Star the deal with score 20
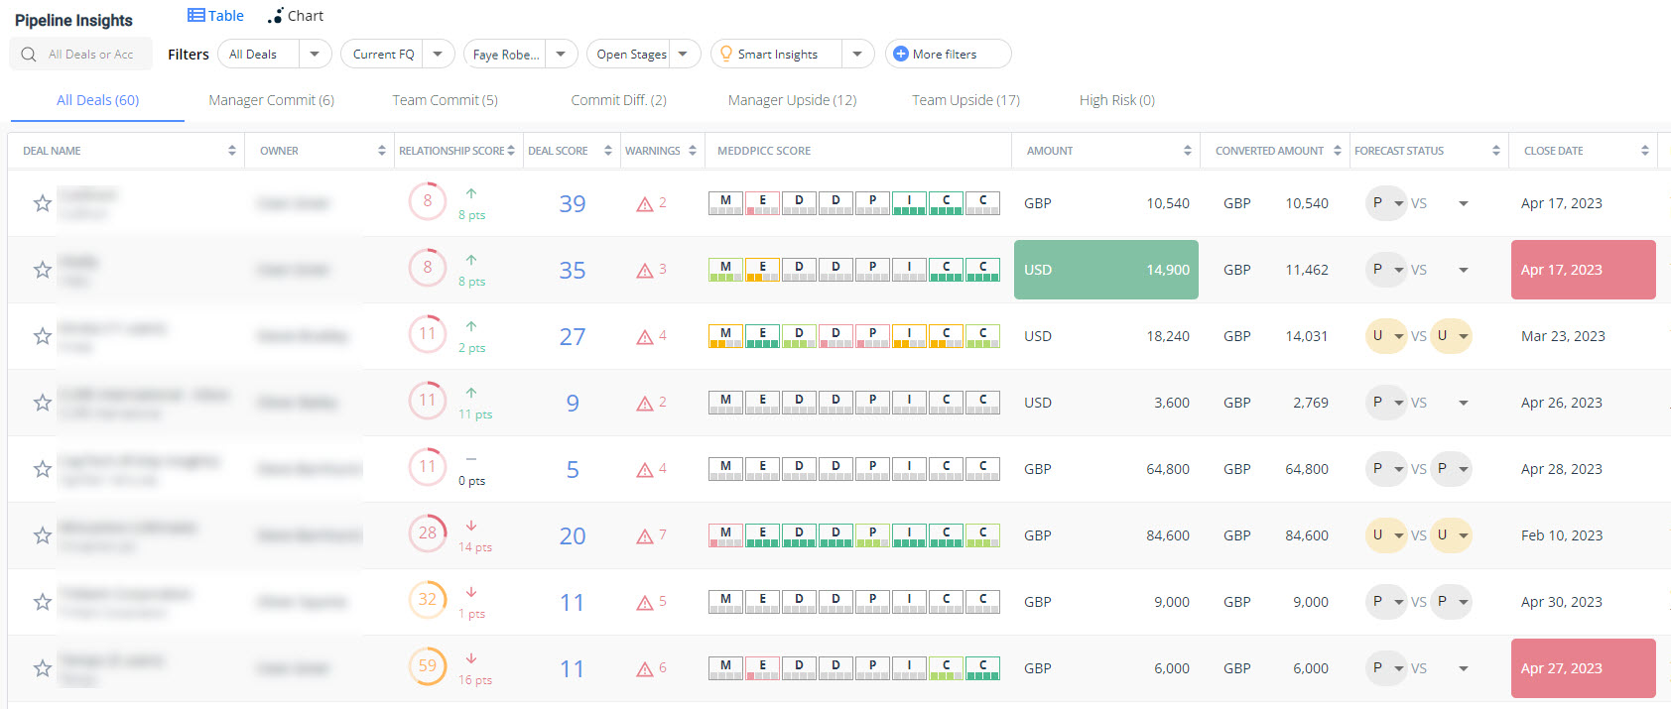 tap(42, 535)
